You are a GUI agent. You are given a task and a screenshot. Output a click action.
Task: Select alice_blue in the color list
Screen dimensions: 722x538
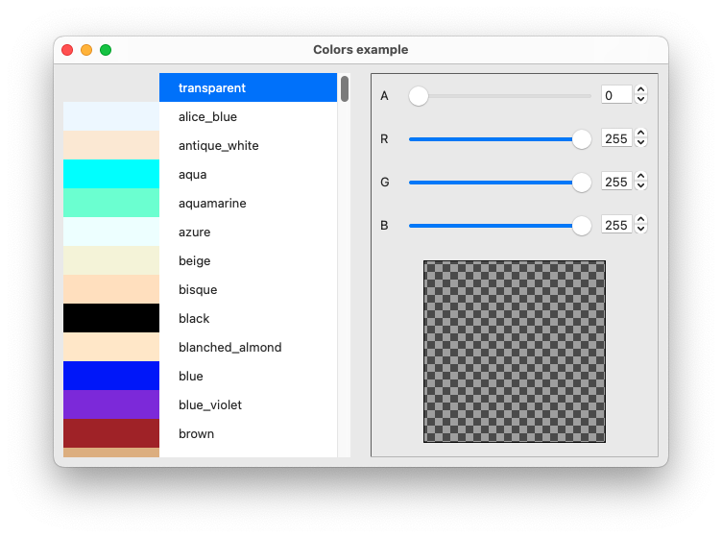click(x=248, y=116)
